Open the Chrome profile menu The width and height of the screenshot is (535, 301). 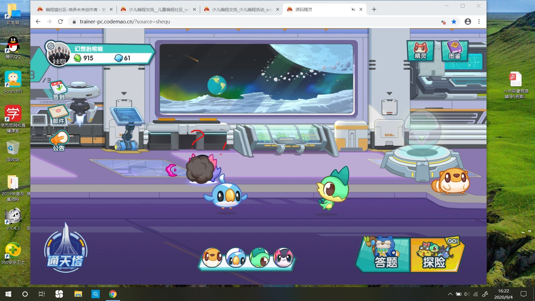pos(468,21)
